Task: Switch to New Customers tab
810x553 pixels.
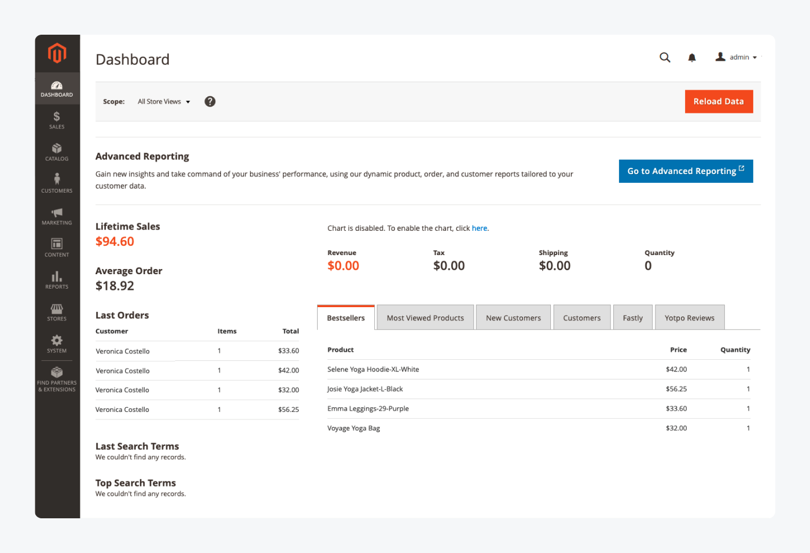Action: 513,318
